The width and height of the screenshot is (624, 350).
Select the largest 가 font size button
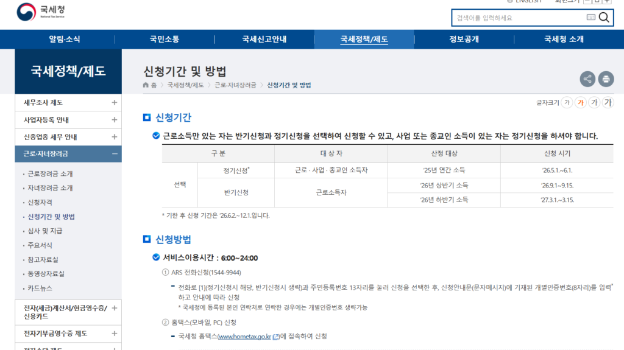pos(608,102)
